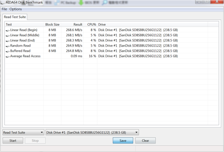The height and width of the screenshot is (152, 224).
Task: Click the 264.8 MB/s result value
Action: click(x=74, y=51)
